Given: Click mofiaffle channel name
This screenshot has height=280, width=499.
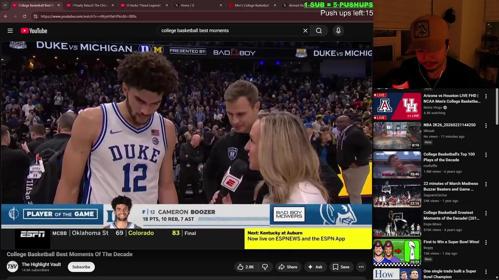Looking at the screenshot, I should tap(430, 166).
